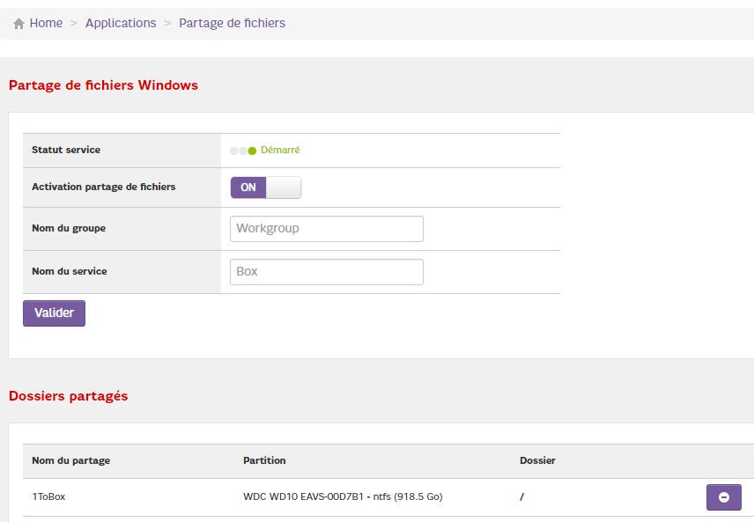This screenshot has width=754, height=522.
Task: Click the green service status indicator dot
Action: (252, 151)
